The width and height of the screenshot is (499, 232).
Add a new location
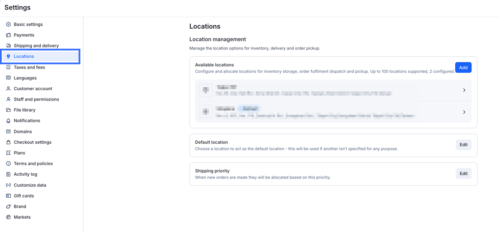463,67
